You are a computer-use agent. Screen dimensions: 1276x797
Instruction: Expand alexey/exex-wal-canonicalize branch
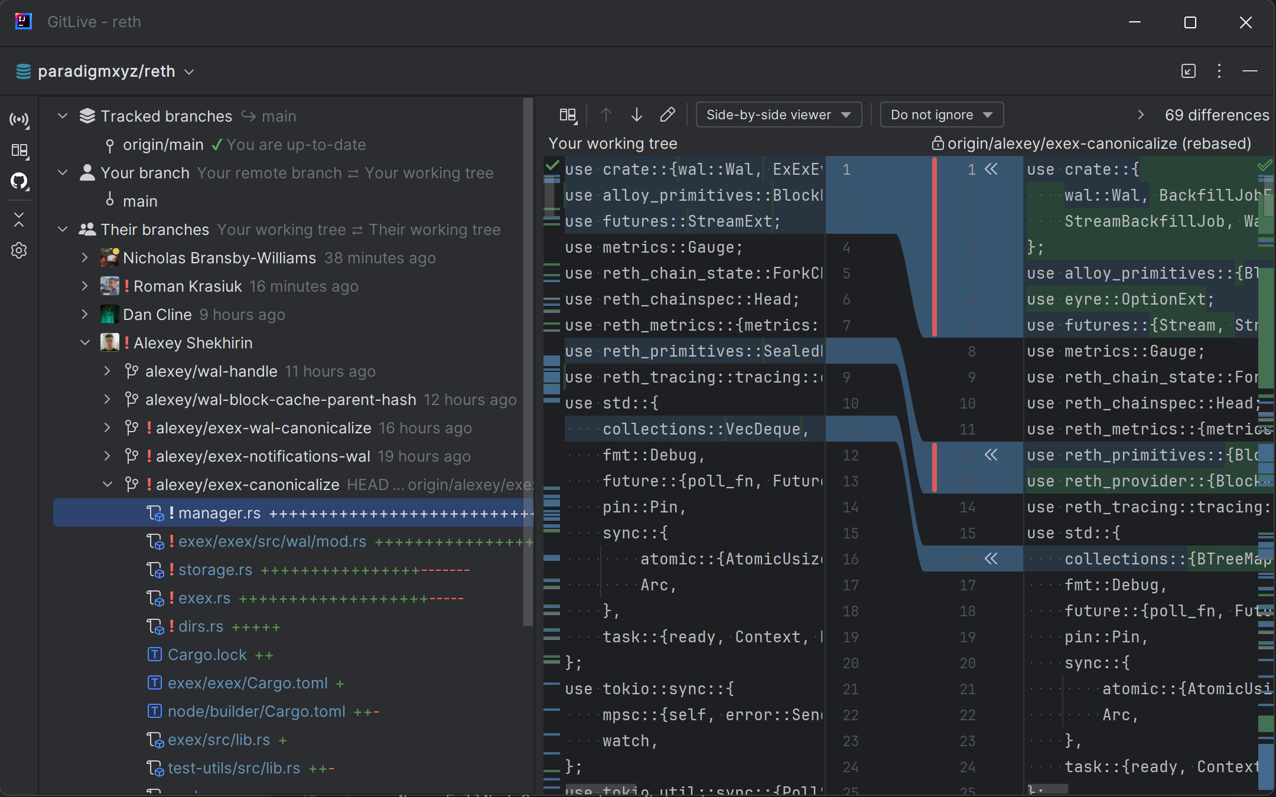pyautogui.click(x=107, y=428)
